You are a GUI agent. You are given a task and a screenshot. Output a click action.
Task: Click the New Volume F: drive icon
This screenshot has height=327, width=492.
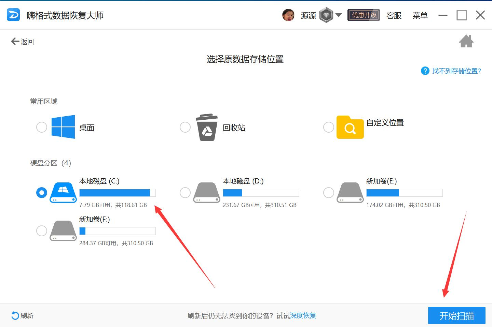[63, 231]
